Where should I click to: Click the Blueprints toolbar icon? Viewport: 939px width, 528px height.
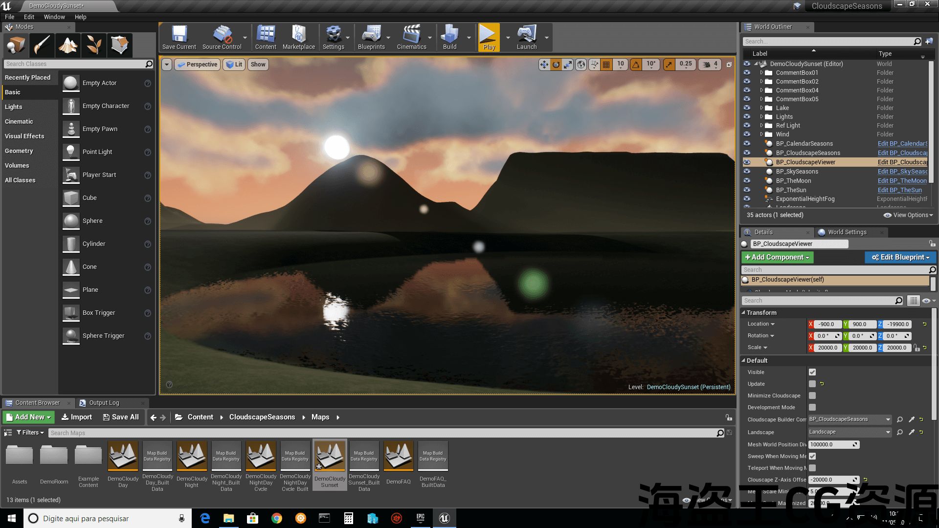371,37
